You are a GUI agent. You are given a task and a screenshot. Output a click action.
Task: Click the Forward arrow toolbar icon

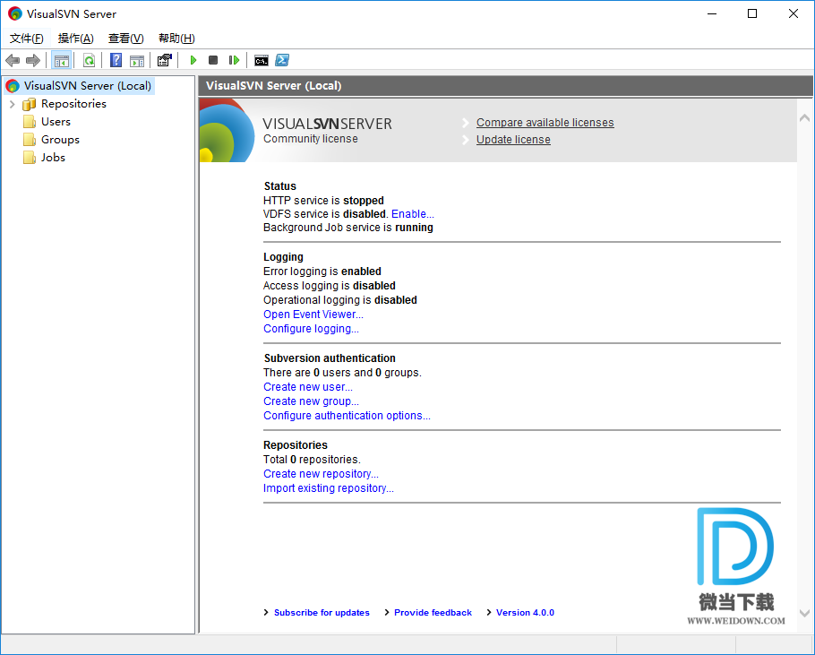click(x=33, y=60)
